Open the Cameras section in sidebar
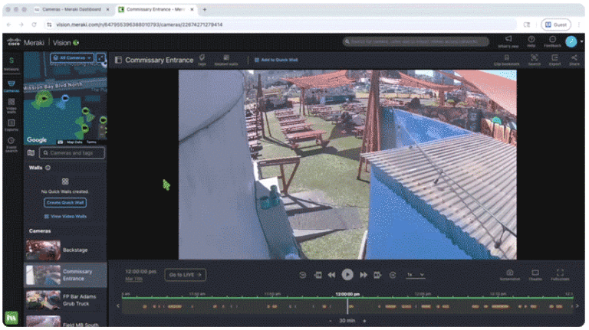 pyautogui.click(x=12, y=86)
